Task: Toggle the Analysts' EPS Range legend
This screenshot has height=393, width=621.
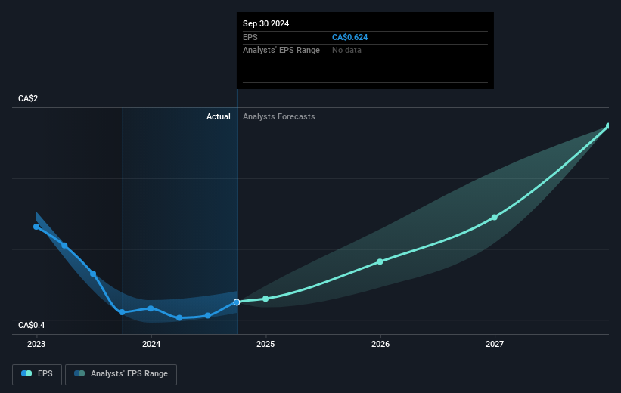Action: (x=121, y=374)
